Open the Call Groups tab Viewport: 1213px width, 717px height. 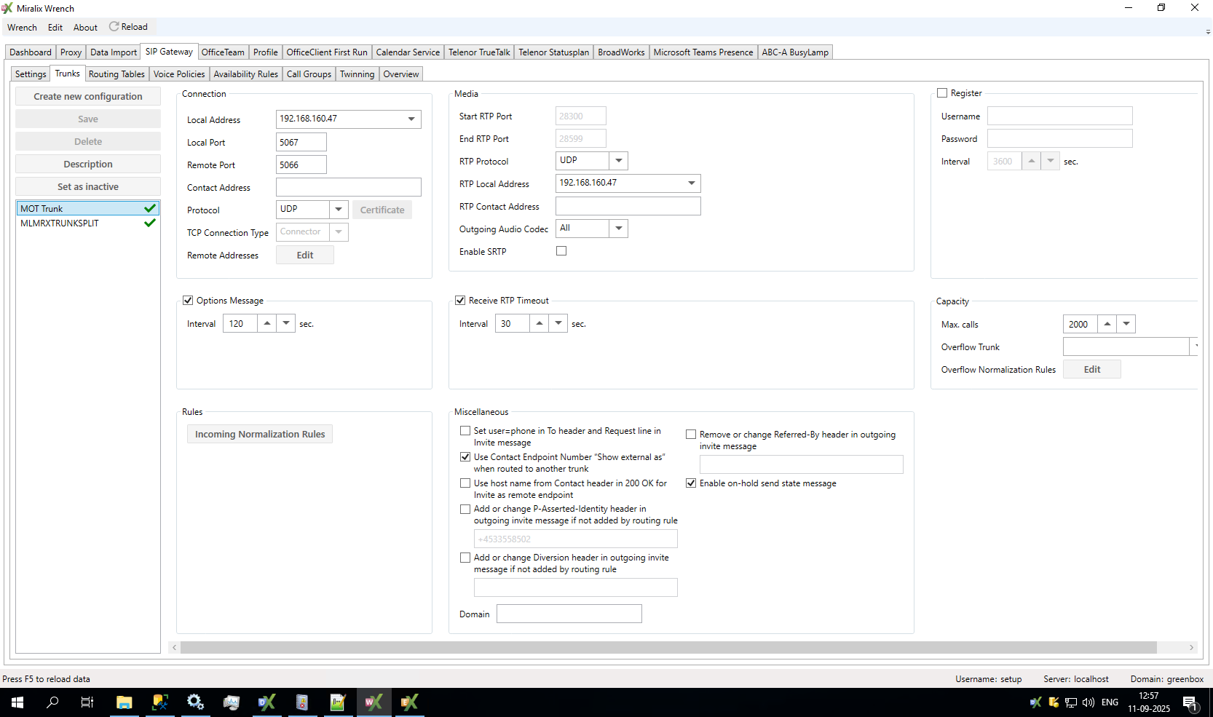pos(309,74)
